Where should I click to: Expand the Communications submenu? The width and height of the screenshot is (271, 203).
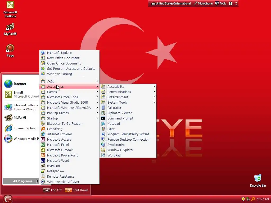point(128,92)
